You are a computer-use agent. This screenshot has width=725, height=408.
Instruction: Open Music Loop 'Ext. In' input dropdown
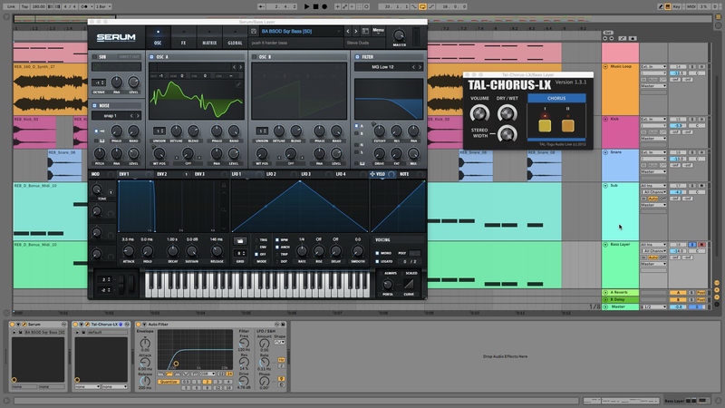click(x=653, y=66)
